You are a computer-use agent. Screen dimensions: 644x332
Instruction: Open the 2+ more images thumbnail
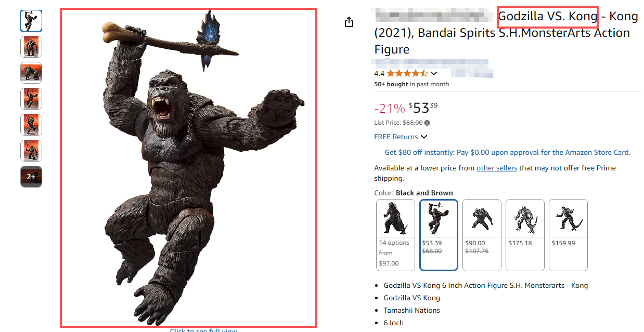click(31, 177)
